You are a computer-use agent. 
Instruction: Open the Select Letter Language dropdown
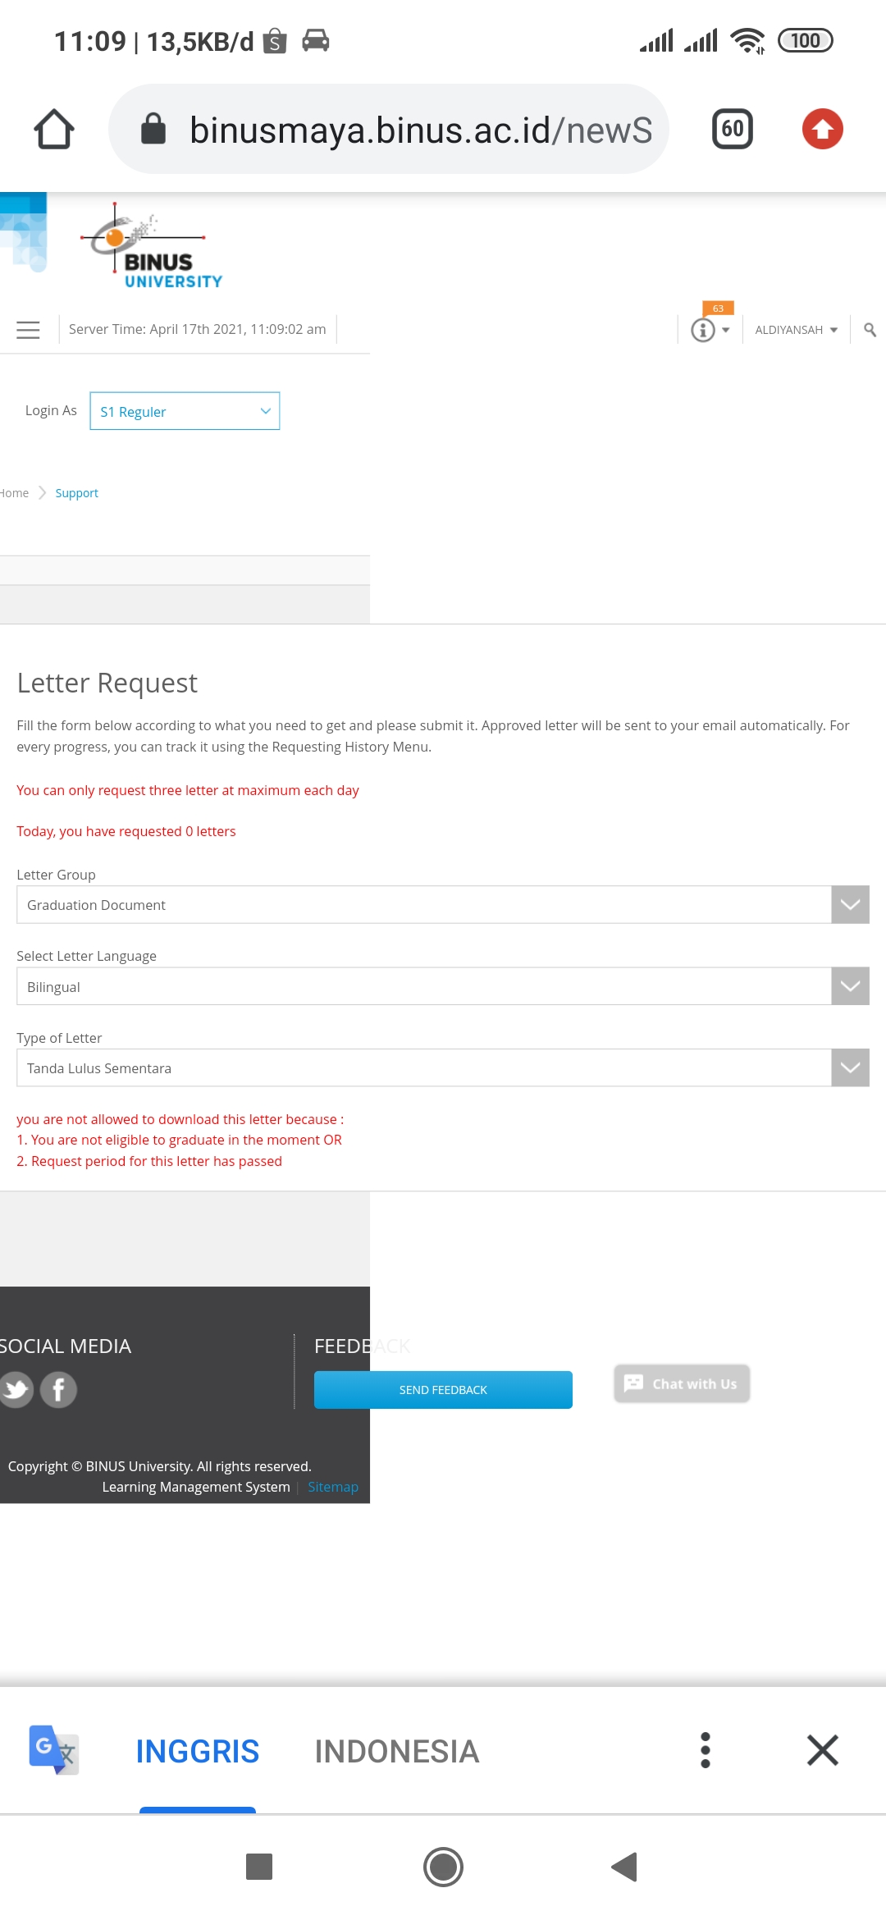[442, 986]
